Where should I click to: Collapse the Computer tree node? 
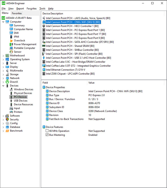tap(3, 22)
